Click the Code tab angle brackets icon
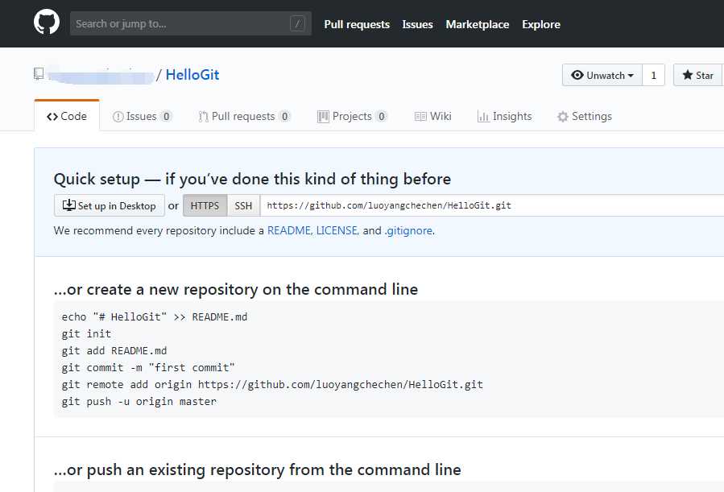Image resolution: width=724 pixels, height=492 pixels. click(52, 117)
